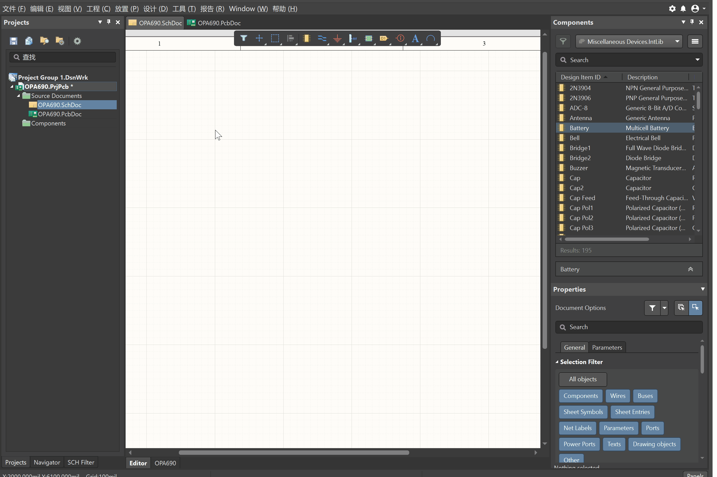This screenshot has width=717, height=477.
Task: Click the Arc drawing tool
Action: (x=430, y=38)
